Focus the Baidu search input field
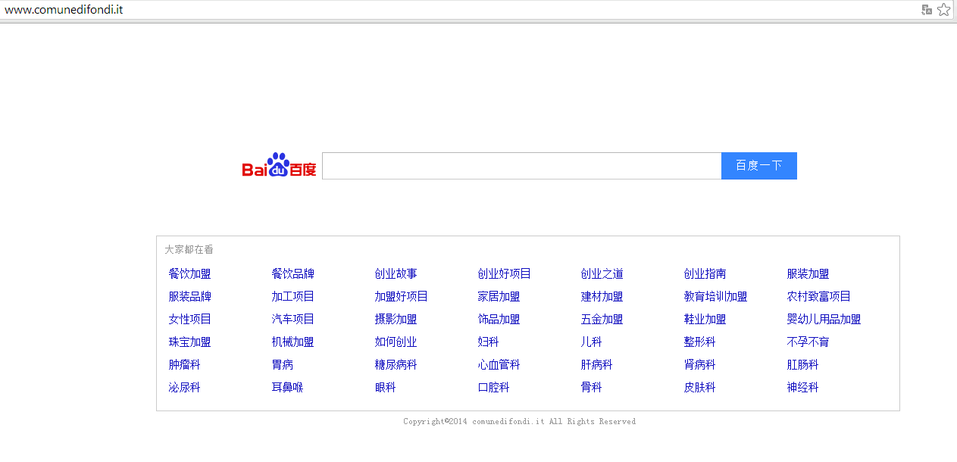957x462 pixels. [522, 166]
